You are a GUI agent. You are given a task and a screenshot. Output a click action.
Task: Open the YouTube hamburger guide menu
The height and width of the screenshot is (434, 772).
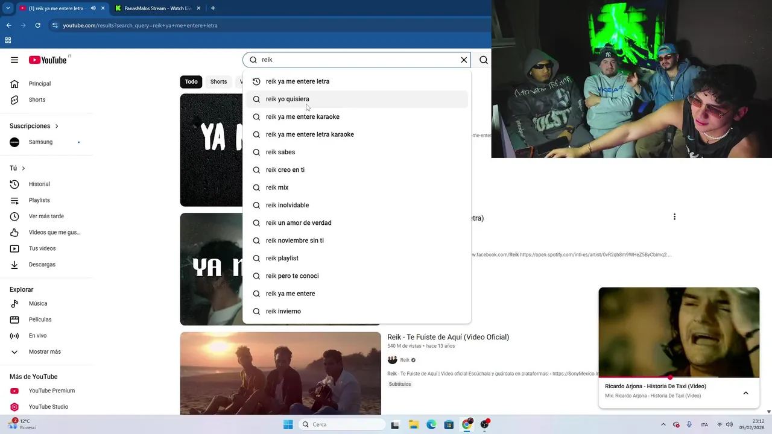tap(14, 60)
